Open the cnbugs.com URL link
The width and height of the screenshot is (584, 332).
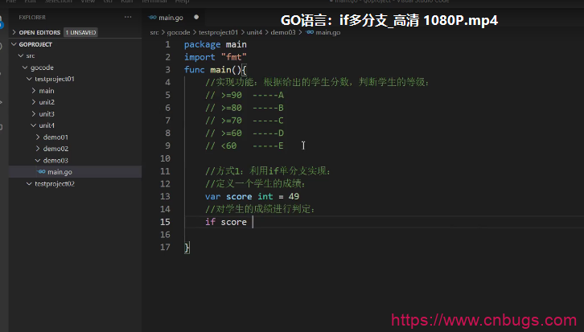[x=484, y=321]
